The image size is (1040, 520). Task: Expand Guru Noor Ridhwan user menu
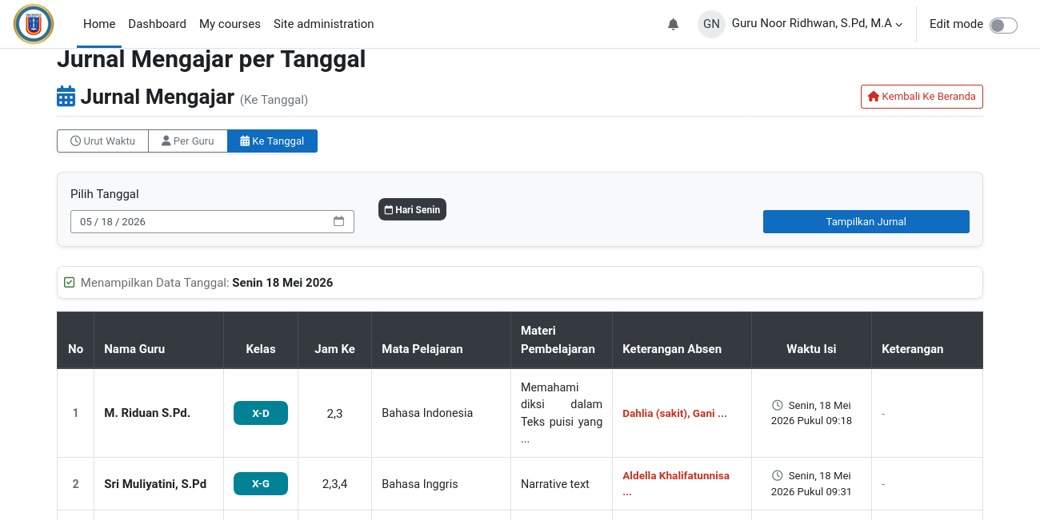(x=817, y=24)
